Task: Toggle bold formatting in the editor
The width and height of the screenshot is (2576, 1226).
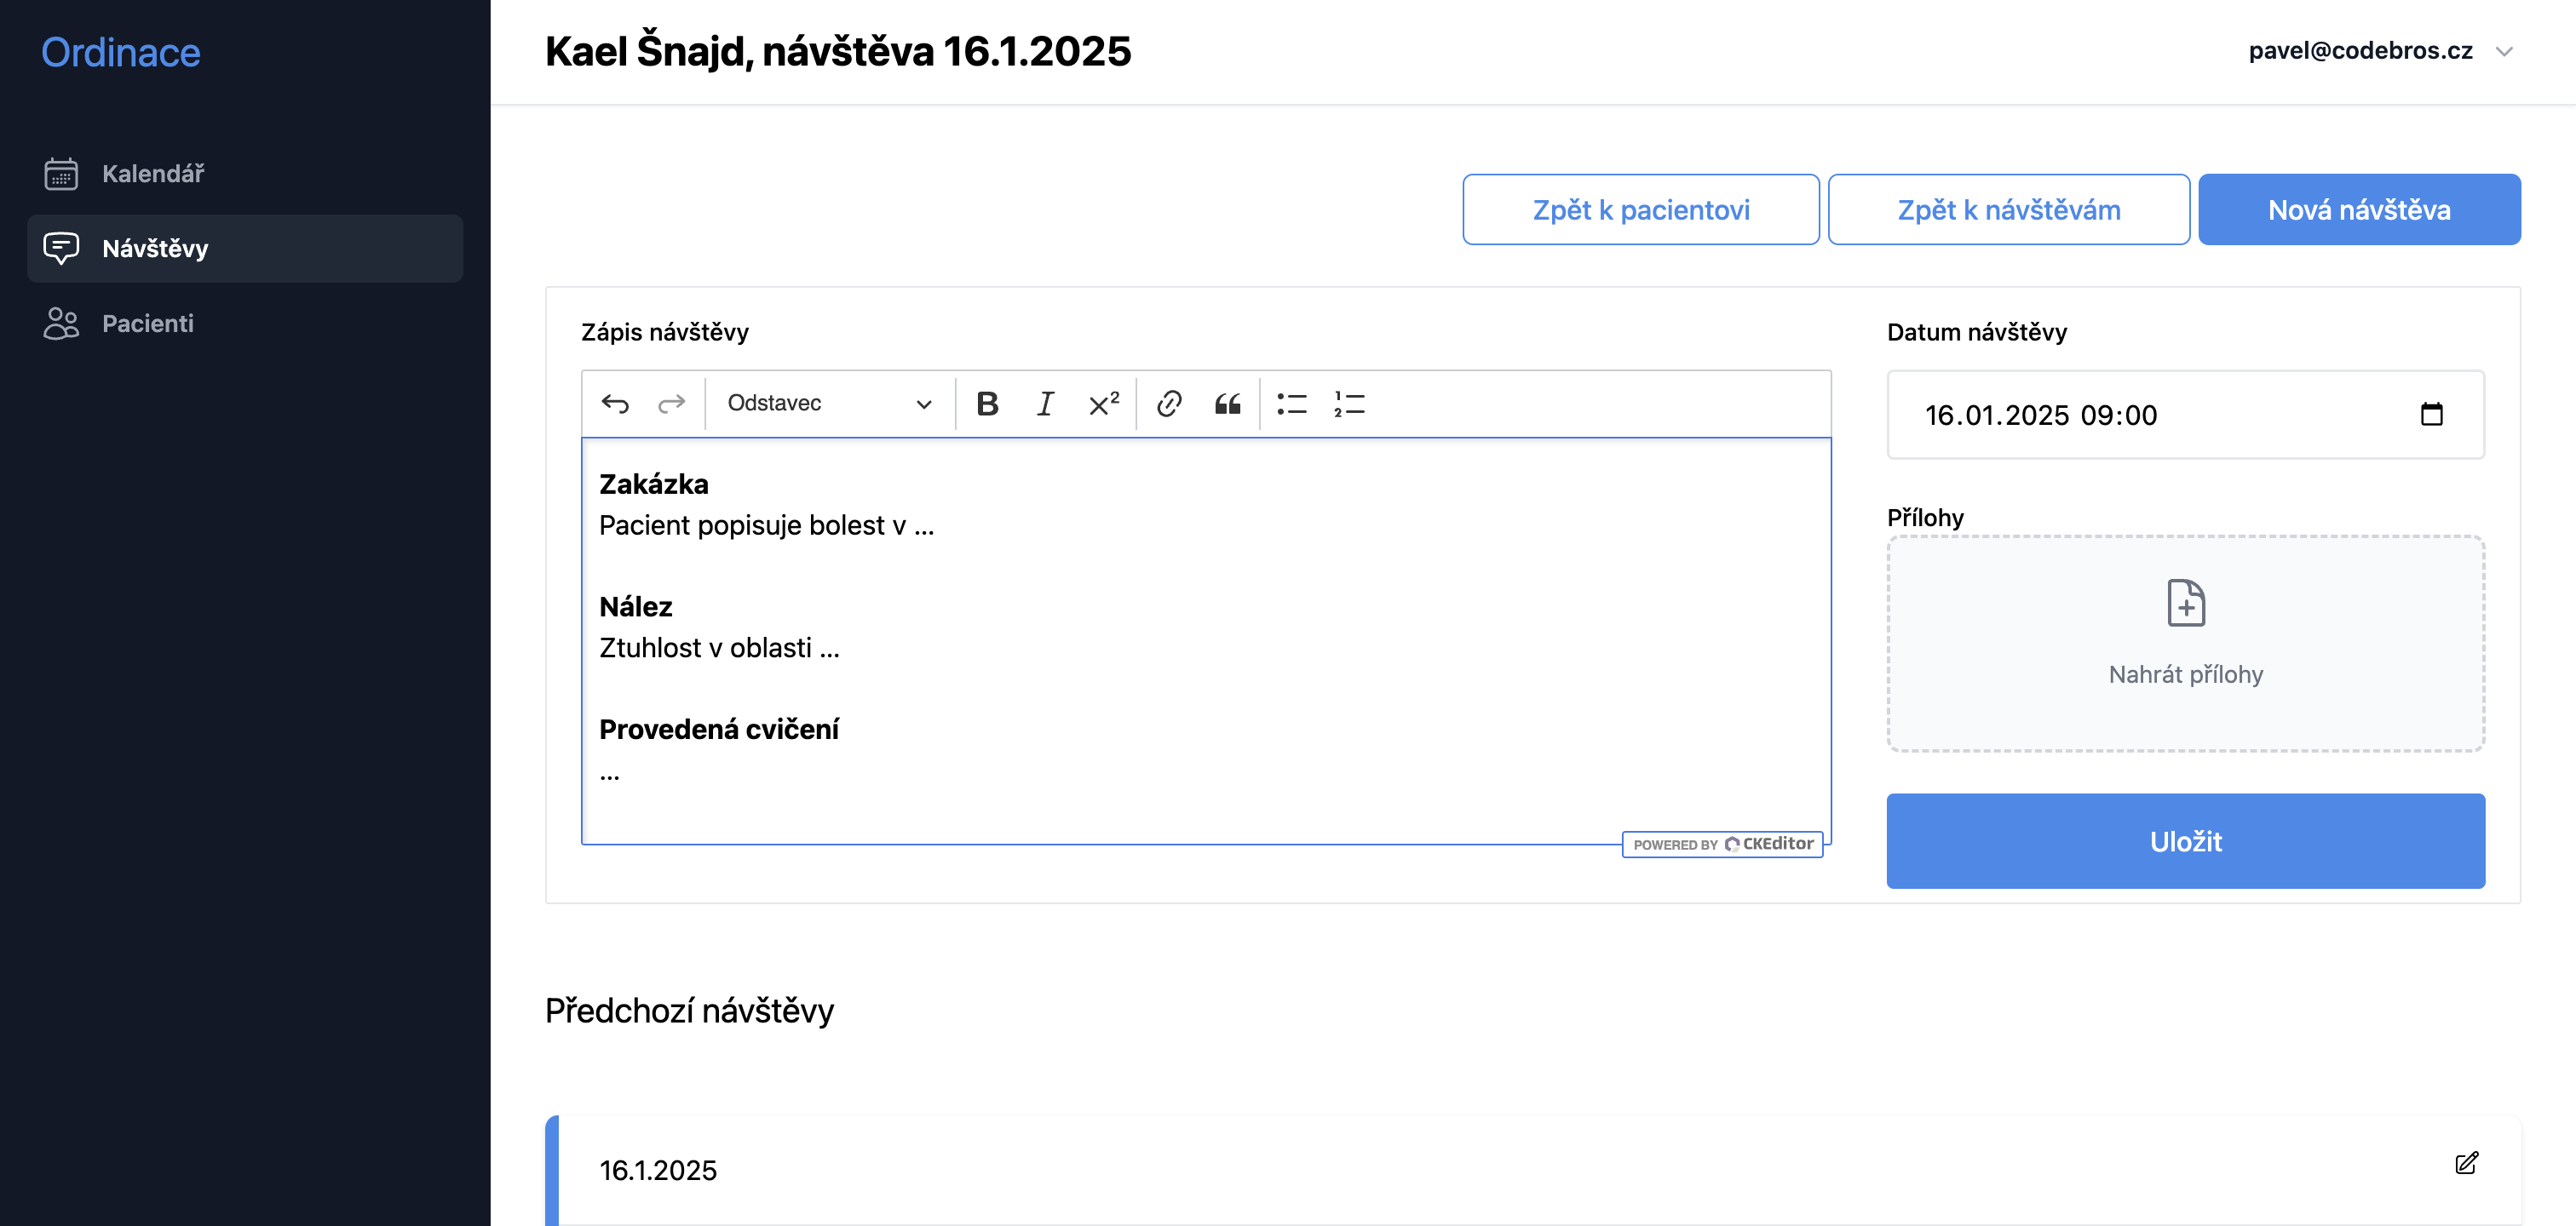Action: click(987, 404)
